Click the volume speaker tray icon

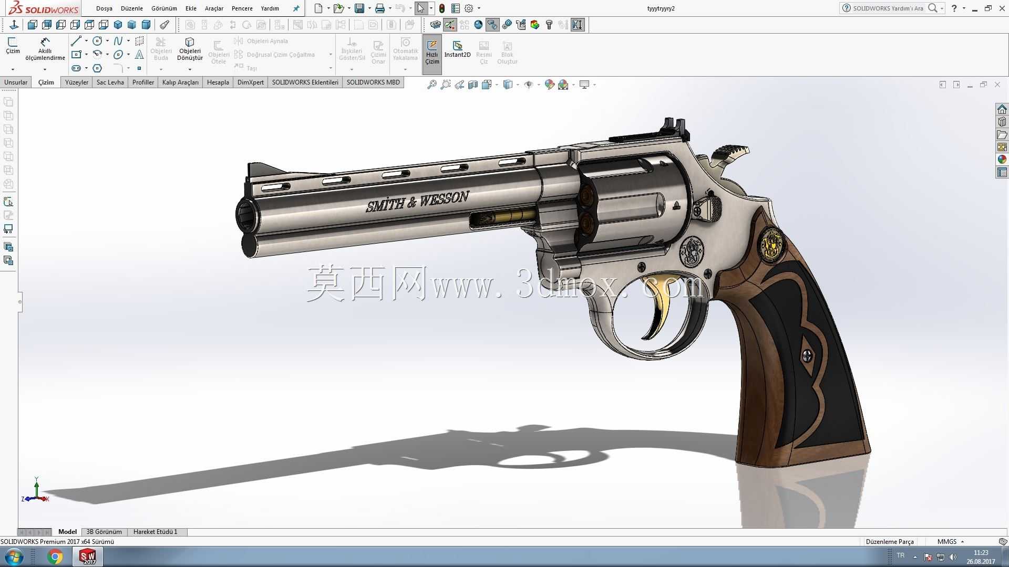(x=953, y=557)
